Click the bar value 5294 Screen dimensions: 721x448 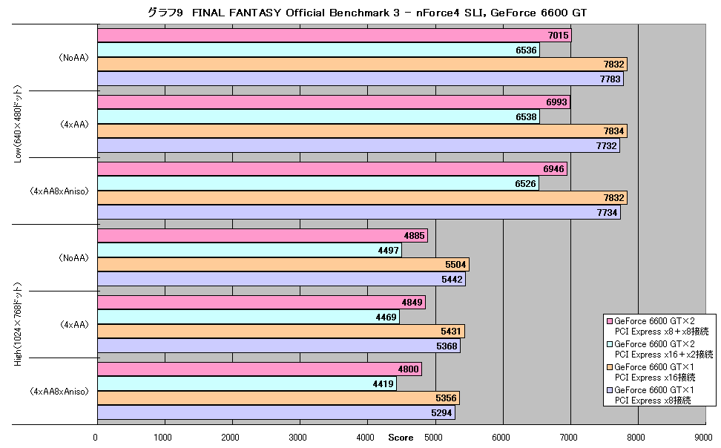click(441, 412)
